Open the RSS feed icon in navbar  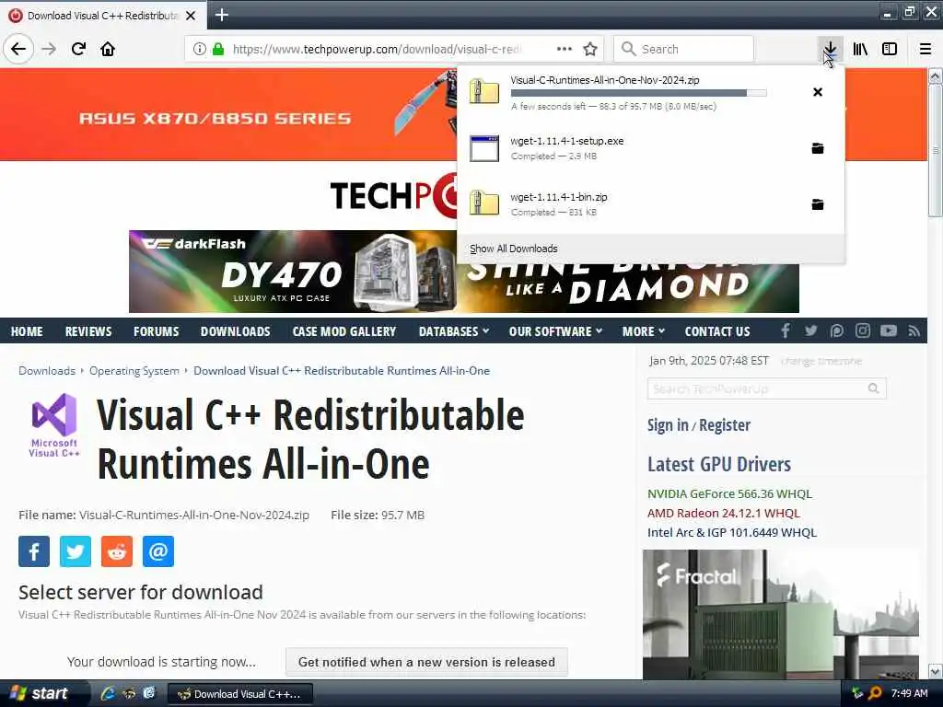(914, 330)
